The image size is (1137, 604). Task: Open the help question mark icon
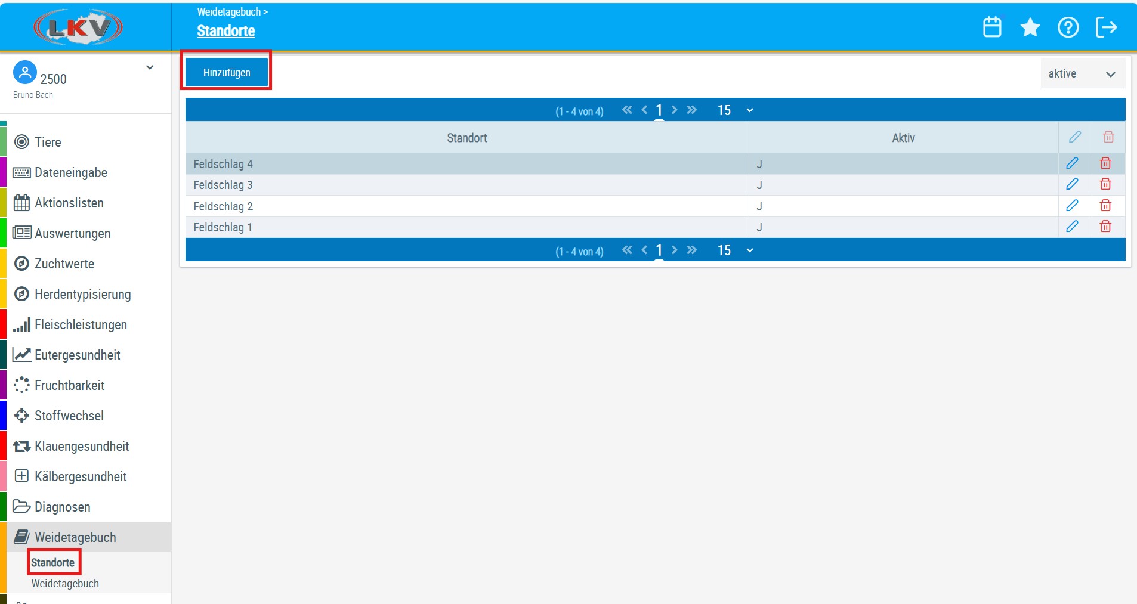(x=1068, y=27)
